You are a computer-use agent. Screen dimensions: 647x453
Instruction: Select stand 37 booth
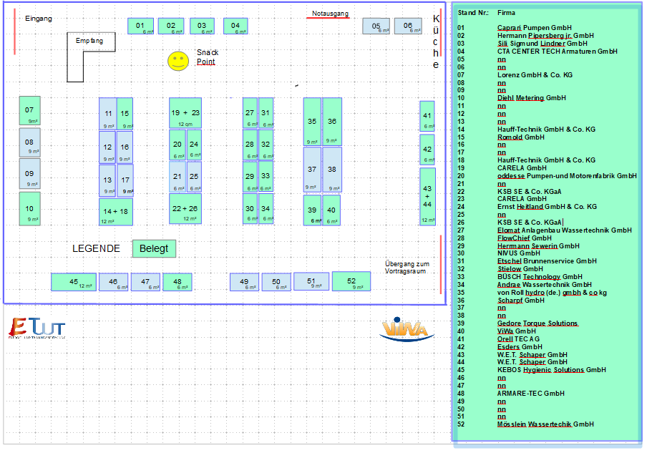312,170
